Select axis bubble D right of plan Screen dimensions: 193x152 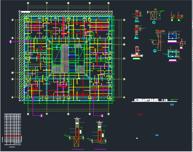tap(124, 38)
